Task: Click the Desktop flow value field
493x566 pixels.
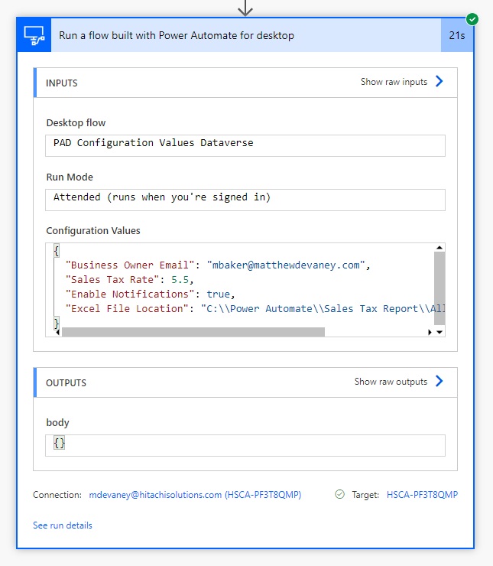Action: point(245,143)
